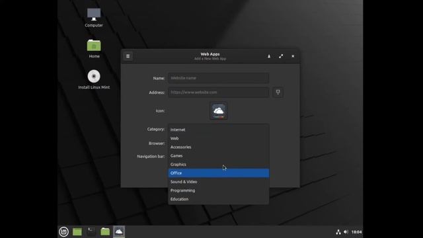This screenshot has height=238, width=423.
Task: Show the desktop from the taskbar
Action: pos(77,232)
